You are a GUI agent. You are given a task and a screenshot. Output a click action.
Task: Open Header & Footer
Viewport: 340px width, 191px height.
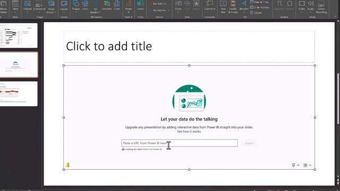coord(233,7)
